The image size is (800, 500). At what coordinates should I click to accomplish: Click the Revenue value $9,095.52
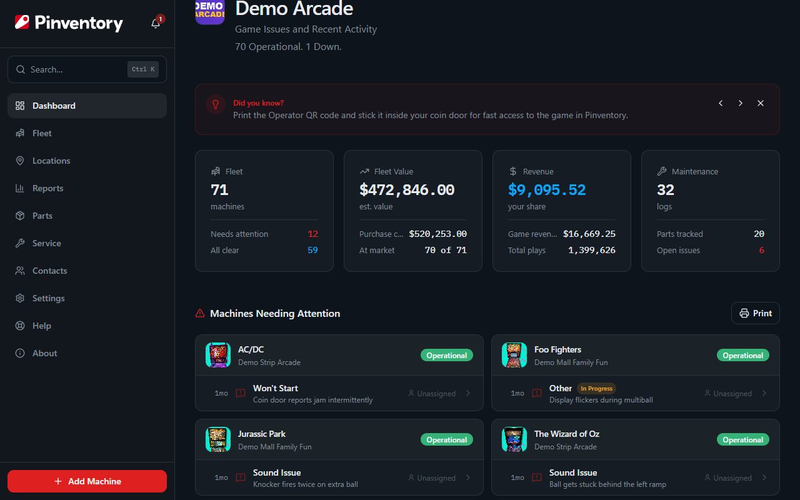pyautogui.click(x=547, y=190)
